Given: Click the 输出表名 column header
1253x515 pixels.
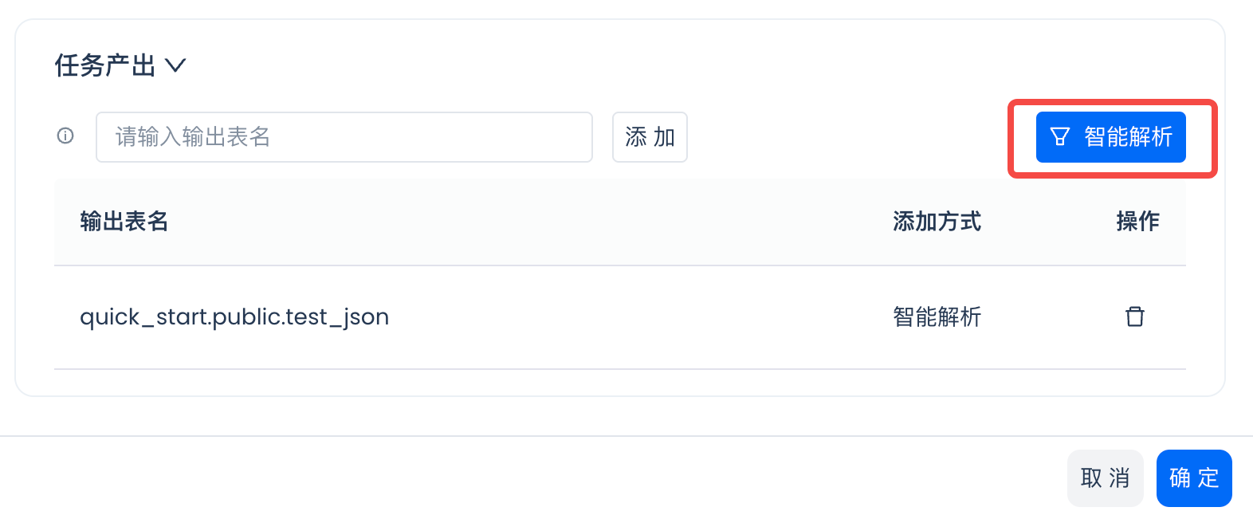Looking at the screenshot, I should (124, 222).
